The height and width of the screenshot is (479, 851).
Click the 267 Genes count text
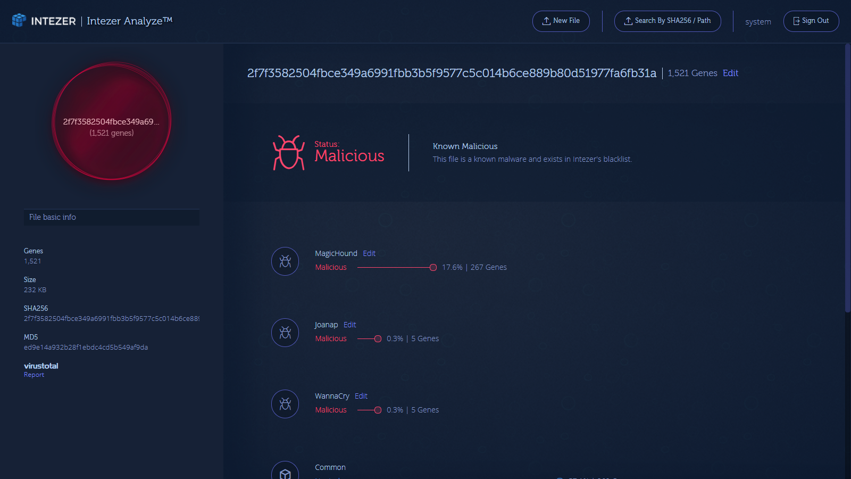coord(488,267)
